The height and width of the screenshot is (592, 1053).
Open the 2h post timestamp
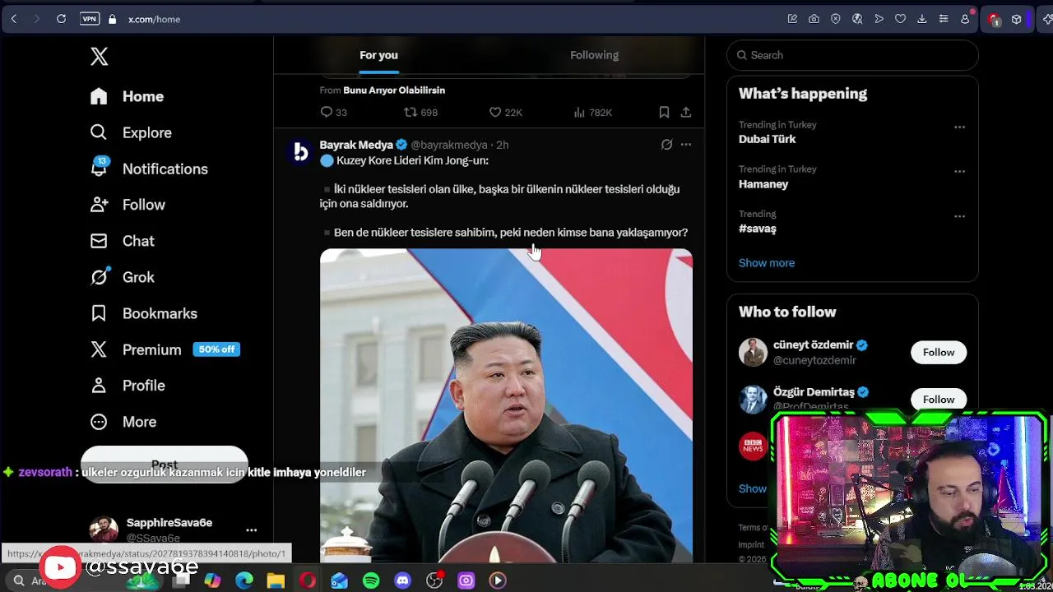click(x=502, y=145)
